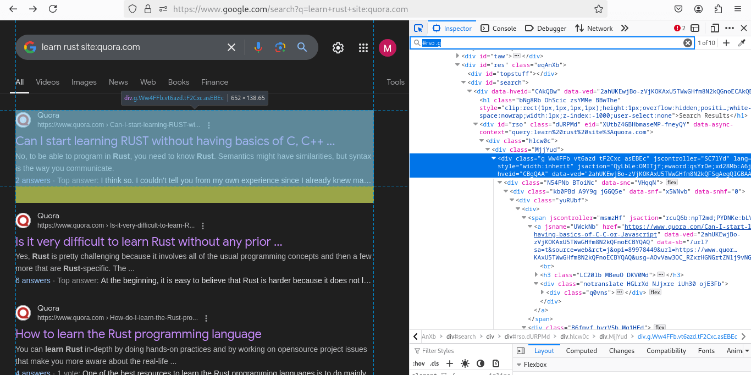This screenshot has width=751, height=375.
Task: Click the error count indicator
Action: pyautogui.click(x=680, y=28)
